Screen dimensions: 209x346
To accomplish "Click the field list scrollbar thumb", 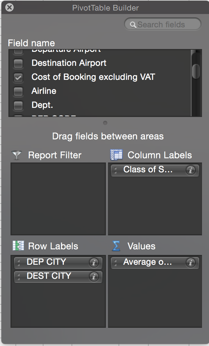I will (196, 71).
